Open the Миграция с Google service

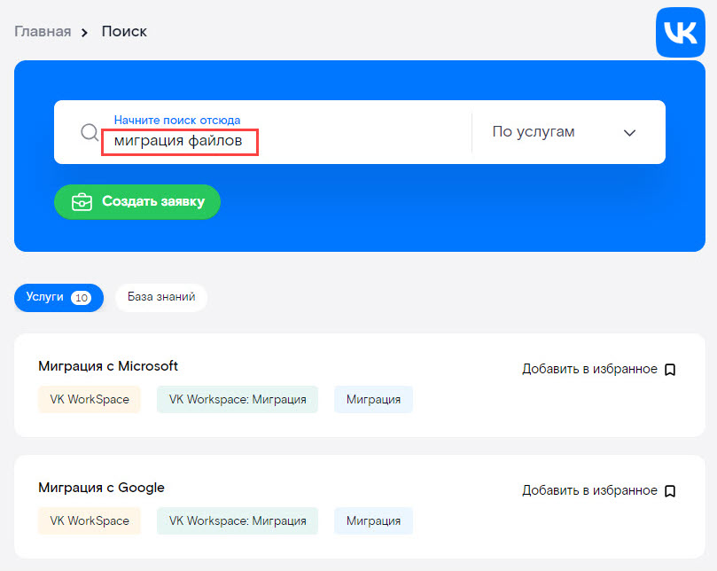click(x=101, y=488)
